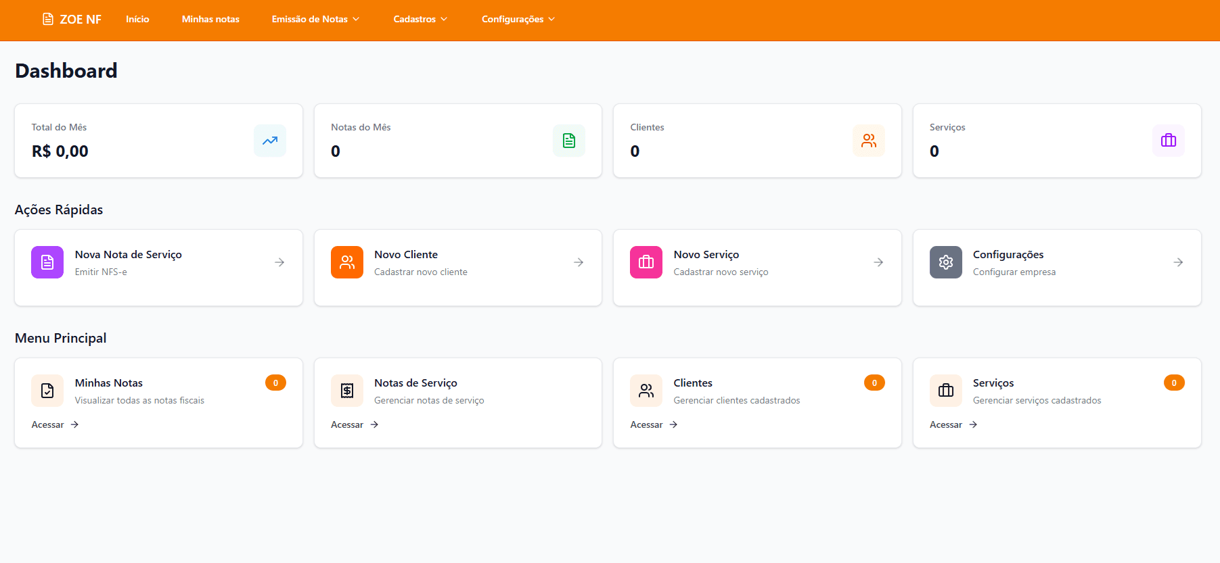Click the Total do Mês label
1220x563 pixels.
click(x=59, y=127)
